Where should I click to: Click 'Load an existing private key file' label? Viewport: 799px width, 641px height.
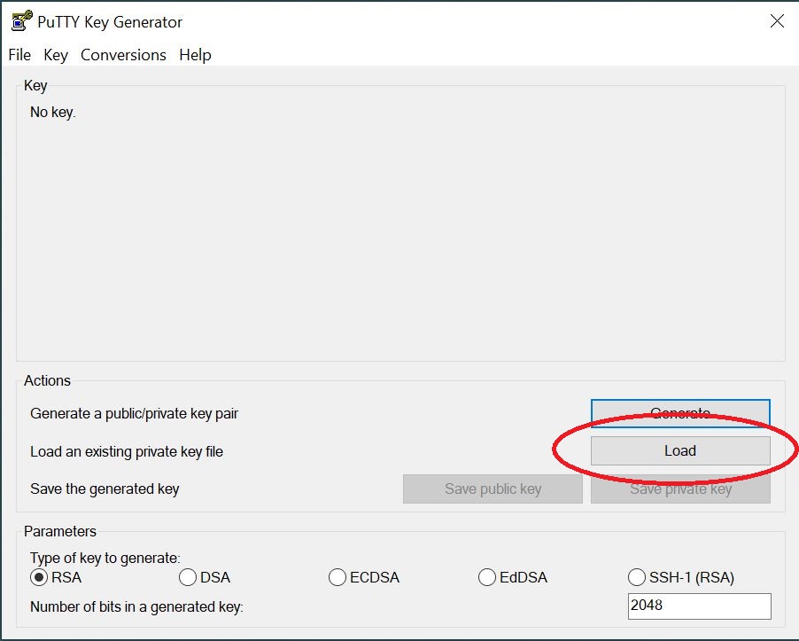[127, 452]
